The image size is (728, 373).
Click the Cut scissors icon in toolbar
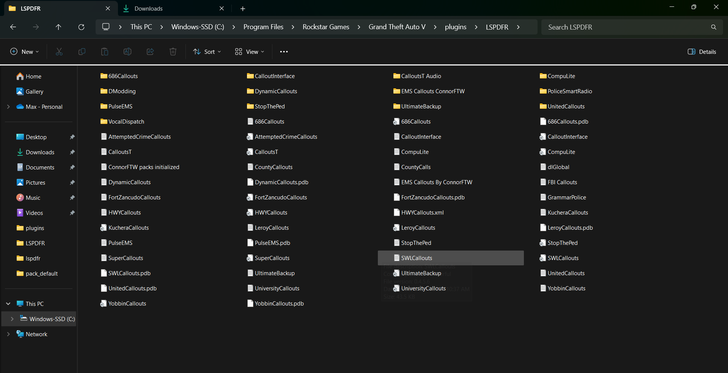point(59,52)
